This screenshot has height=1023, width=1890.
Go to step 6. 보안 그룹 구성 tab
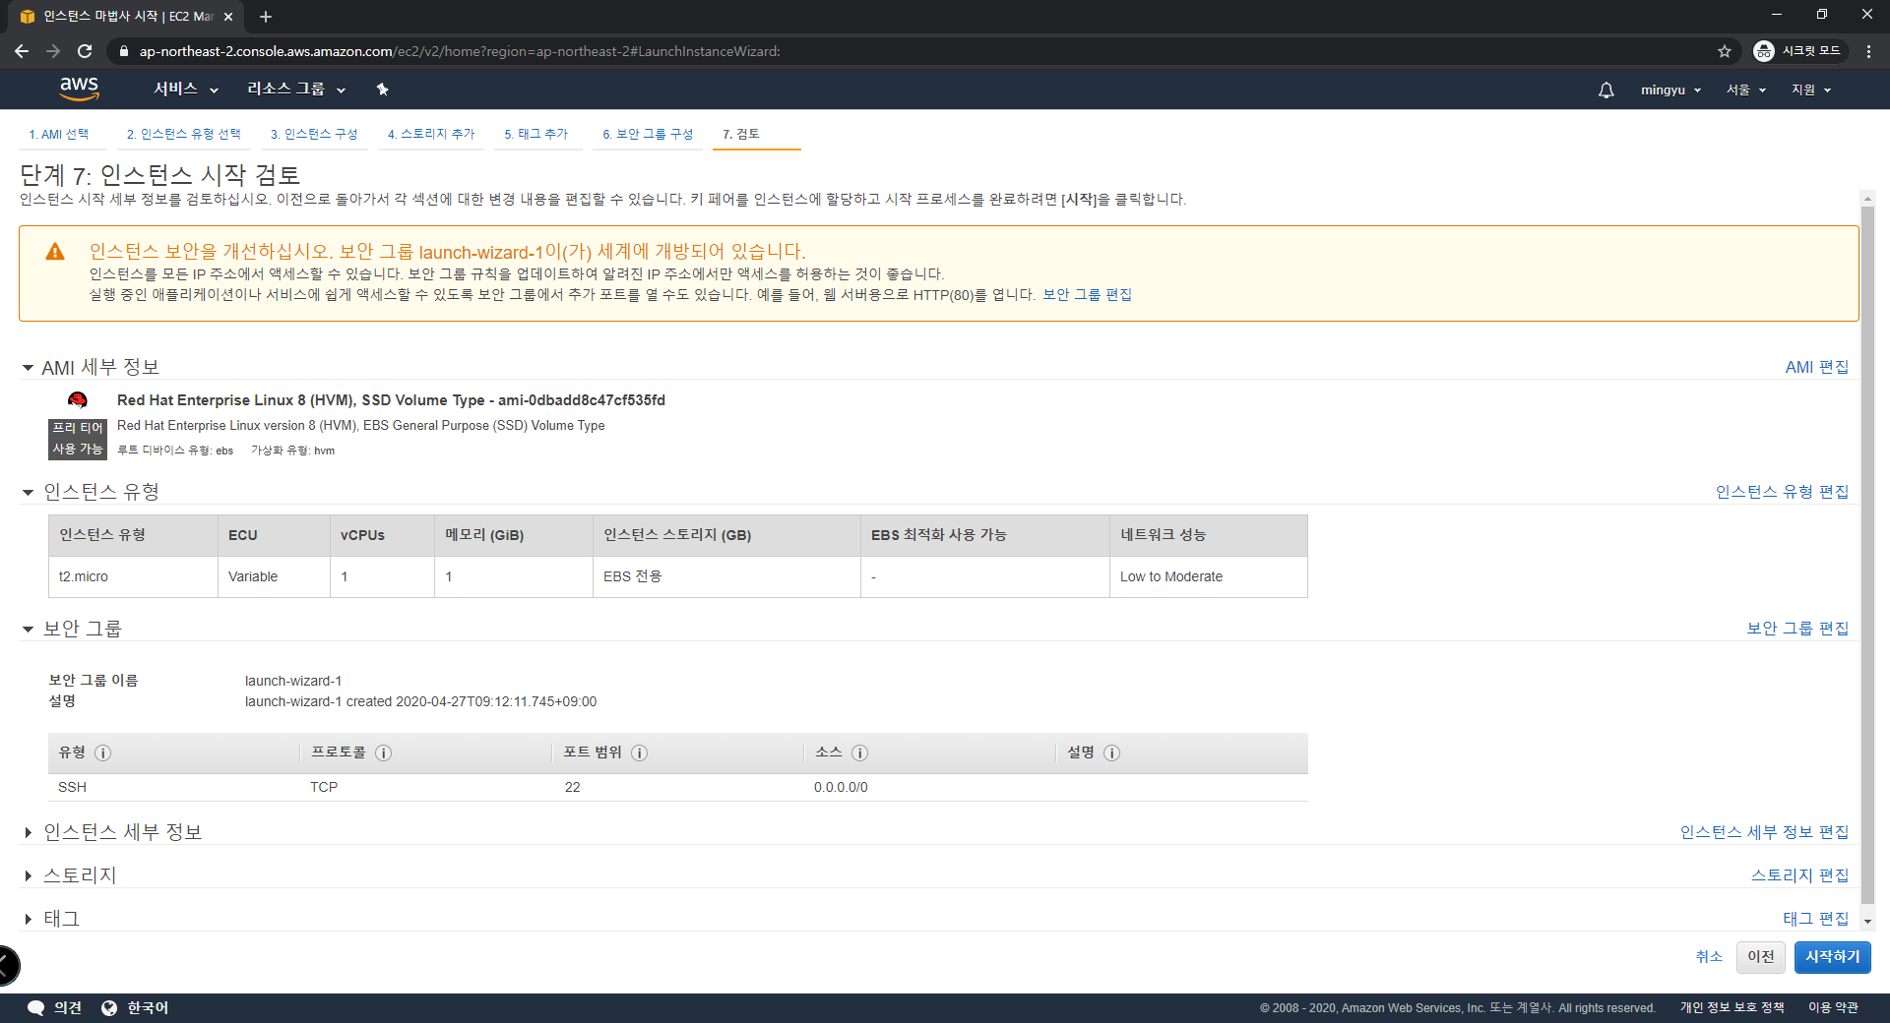pyautogui.click(x=648, y=135)
